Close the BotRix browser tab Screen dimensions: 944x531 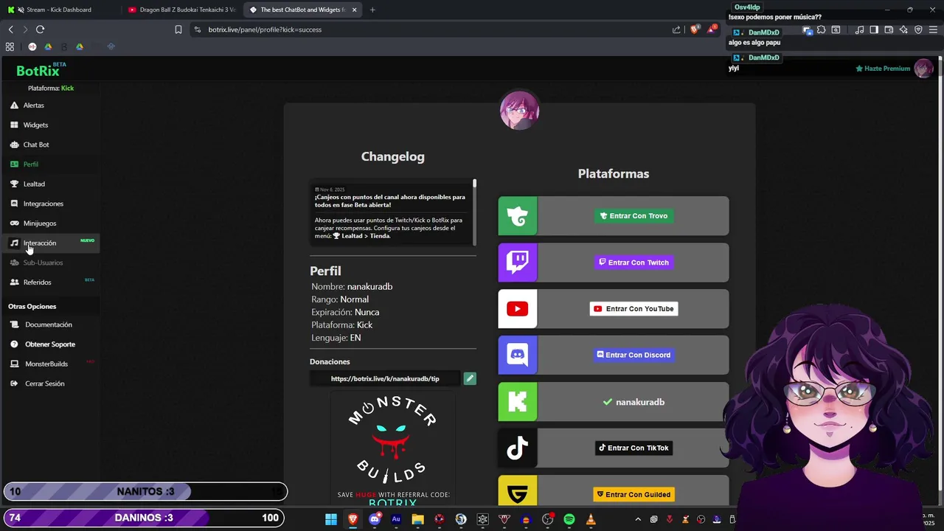pyautogui.click(x=354, y=10)
